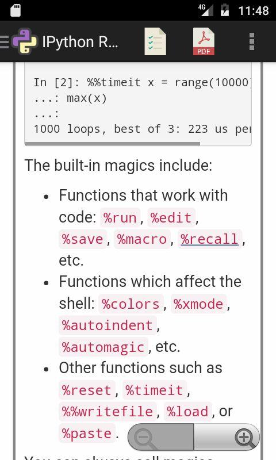Viewport: 276px width, 460px height.
Task: Tap the %autoindent code label
Action: (x=108, y=325)
